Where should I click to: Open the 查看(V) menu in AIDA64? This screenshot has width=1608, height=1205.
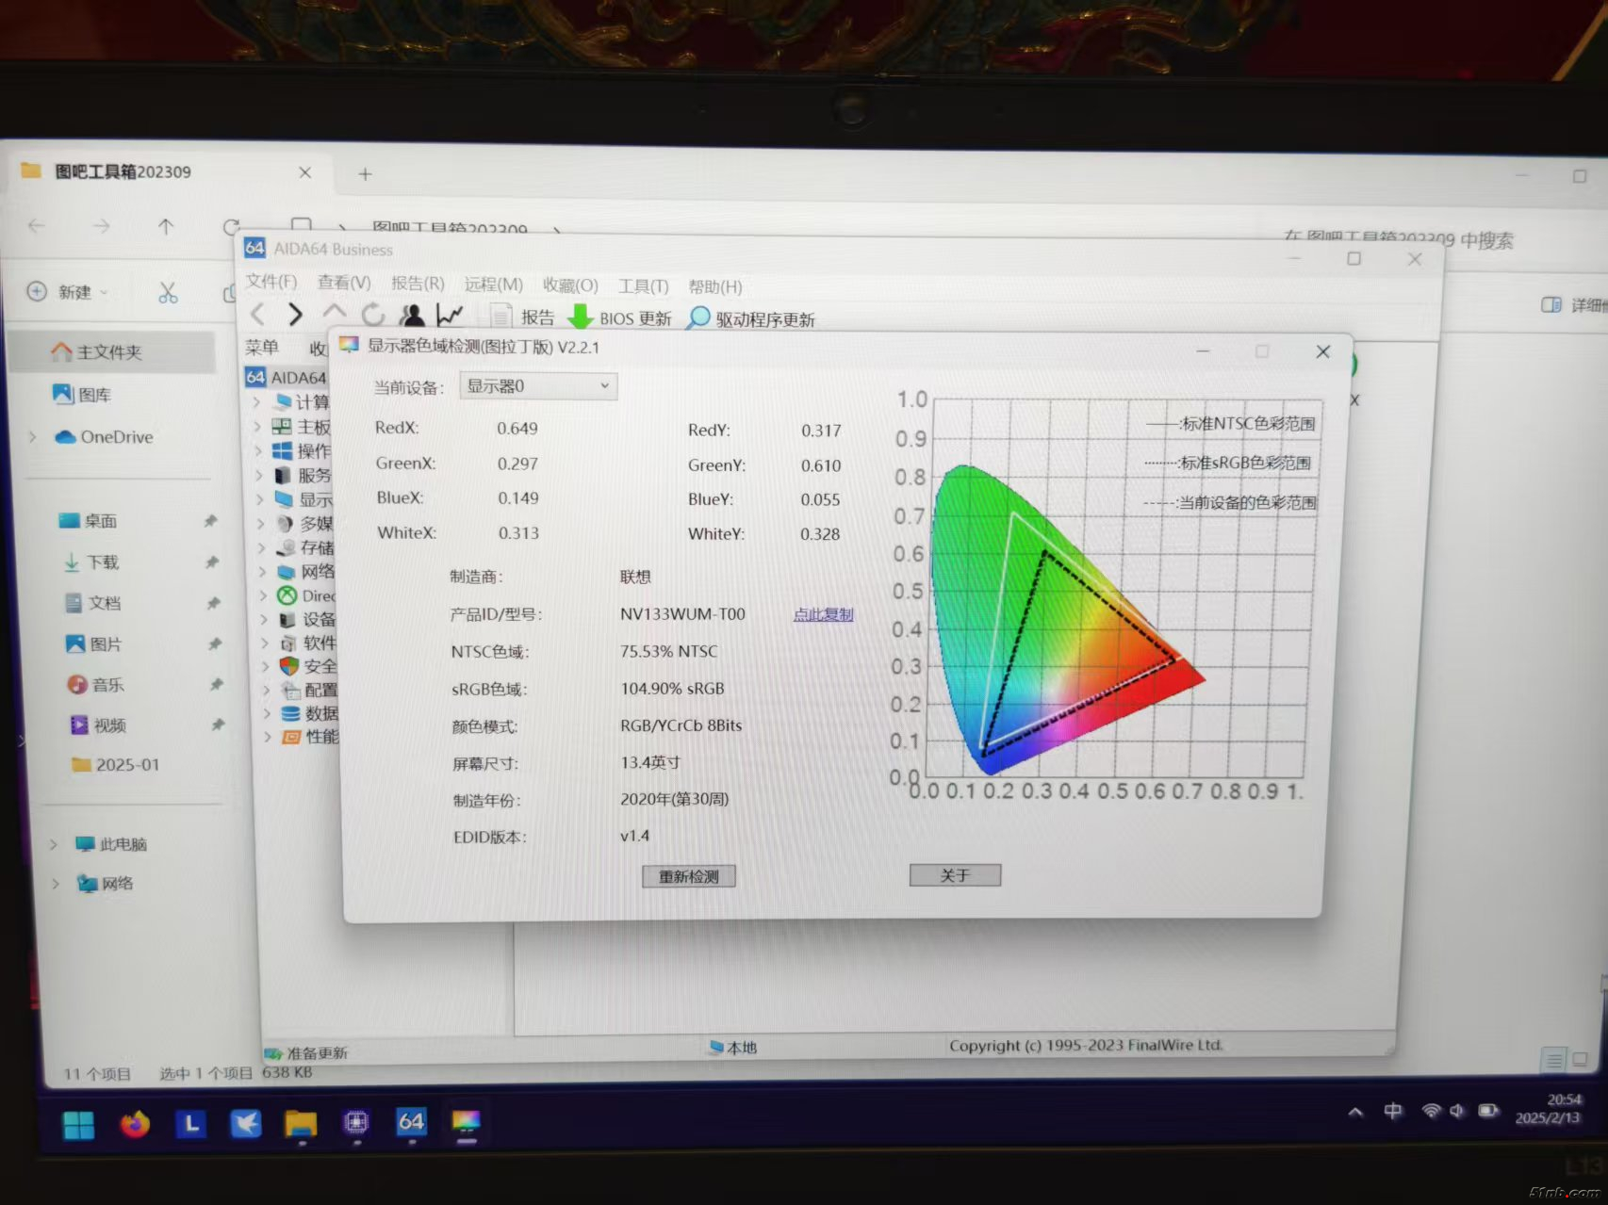[344, 283]
